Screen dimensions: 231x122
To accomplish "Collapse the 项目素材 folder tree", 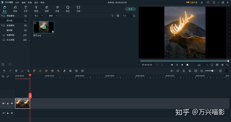I will click(2, 16).
